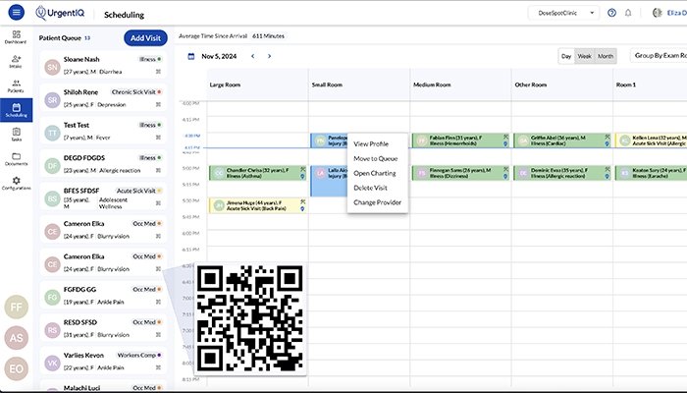687x393 pixels.
Task: Open the calendar date picker icon
Action: point(191,56)
